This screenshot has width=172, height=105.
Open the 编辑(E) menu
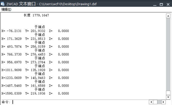tap(6, 9)
